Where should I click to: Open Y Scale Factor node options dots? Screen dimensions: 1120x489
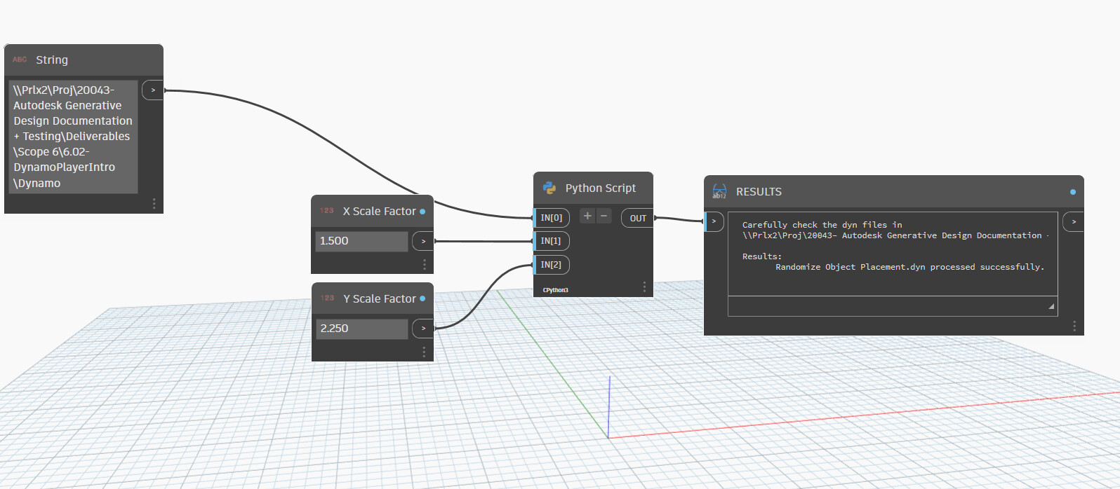424,352
